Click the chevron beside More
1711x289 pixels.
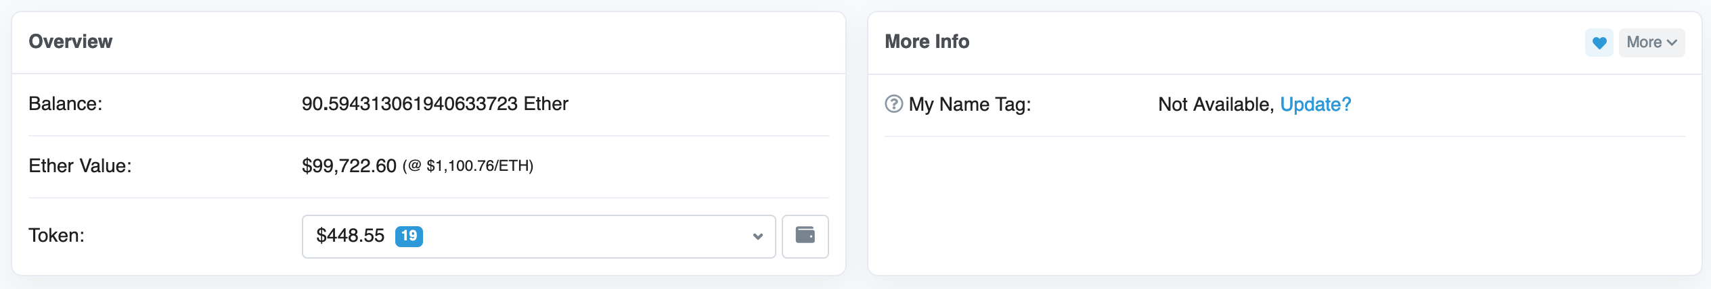click(x=1672, y=43)
